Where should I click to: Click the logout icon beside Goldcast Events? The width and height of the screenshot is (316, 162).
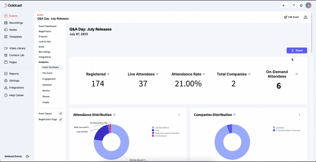click(28, 156)
